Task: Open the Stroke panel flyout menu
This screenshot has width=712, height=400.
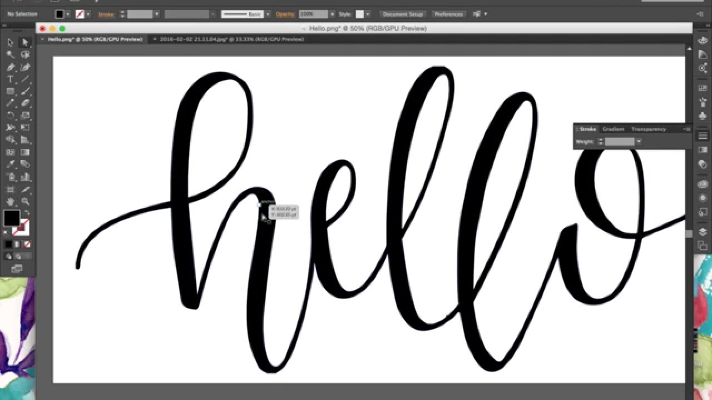Action: pos(688,129)
